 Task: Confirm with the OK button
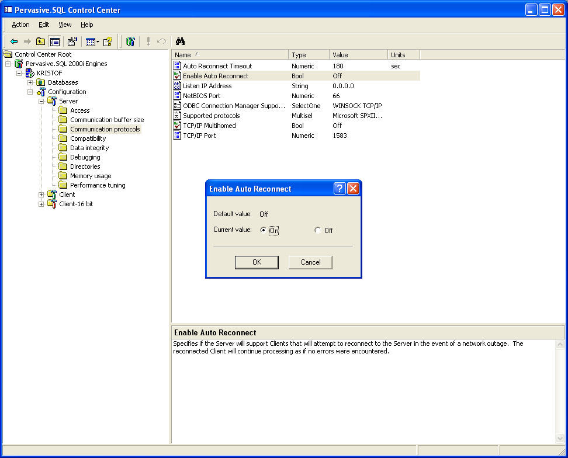tap(257, 262)
